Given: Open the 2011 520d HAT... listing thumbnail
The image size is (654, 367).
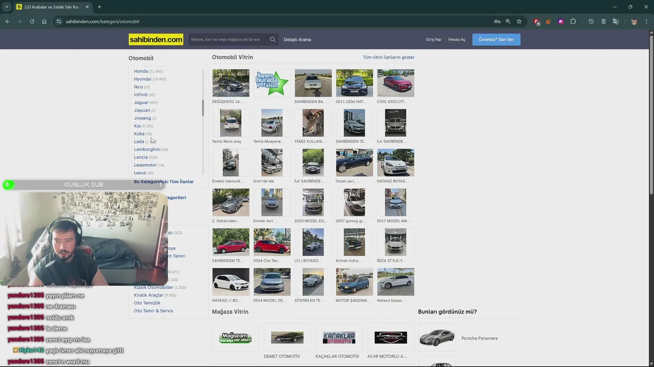Looking at the screenshot, I should coord(355,83).
